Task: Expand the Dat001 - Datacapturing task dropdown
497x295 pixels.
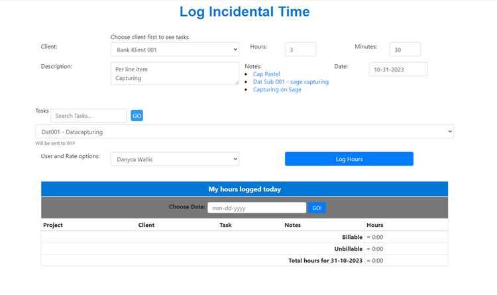Action: tap(244, 132)
